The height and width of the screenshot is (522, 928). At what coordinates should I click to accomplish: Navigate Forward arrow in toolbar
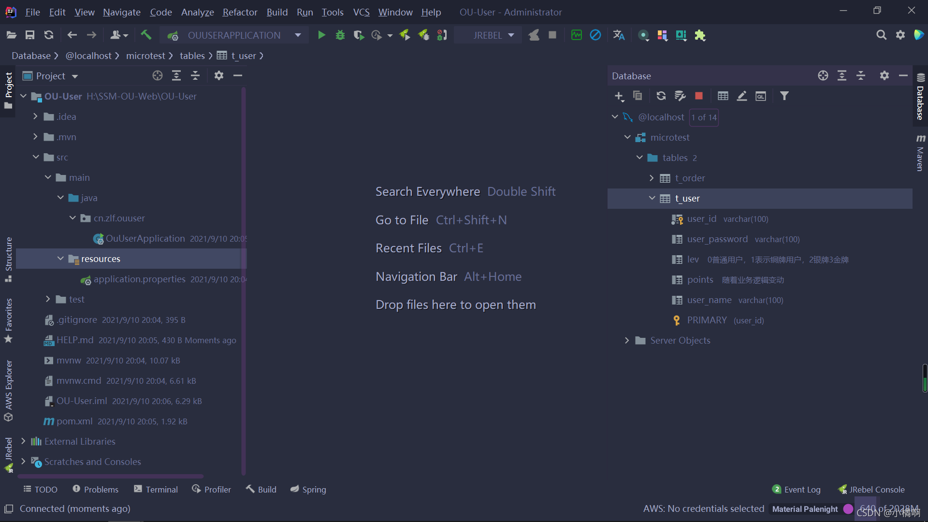click(91, 35)
